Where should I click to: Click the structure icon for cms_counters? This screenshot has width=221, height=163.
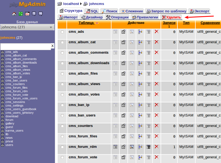point(124,126)
